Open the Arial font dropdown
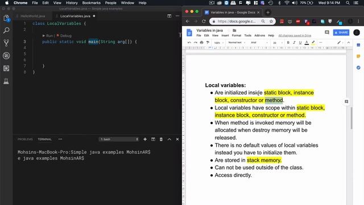The width and height of the screenshot is (364, 205). tap(259, 43)
